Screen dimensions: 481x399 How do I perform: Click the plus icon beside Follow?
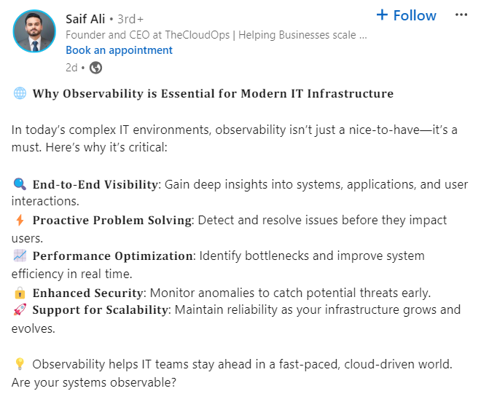pyautogui.click(x=382, y=15)
